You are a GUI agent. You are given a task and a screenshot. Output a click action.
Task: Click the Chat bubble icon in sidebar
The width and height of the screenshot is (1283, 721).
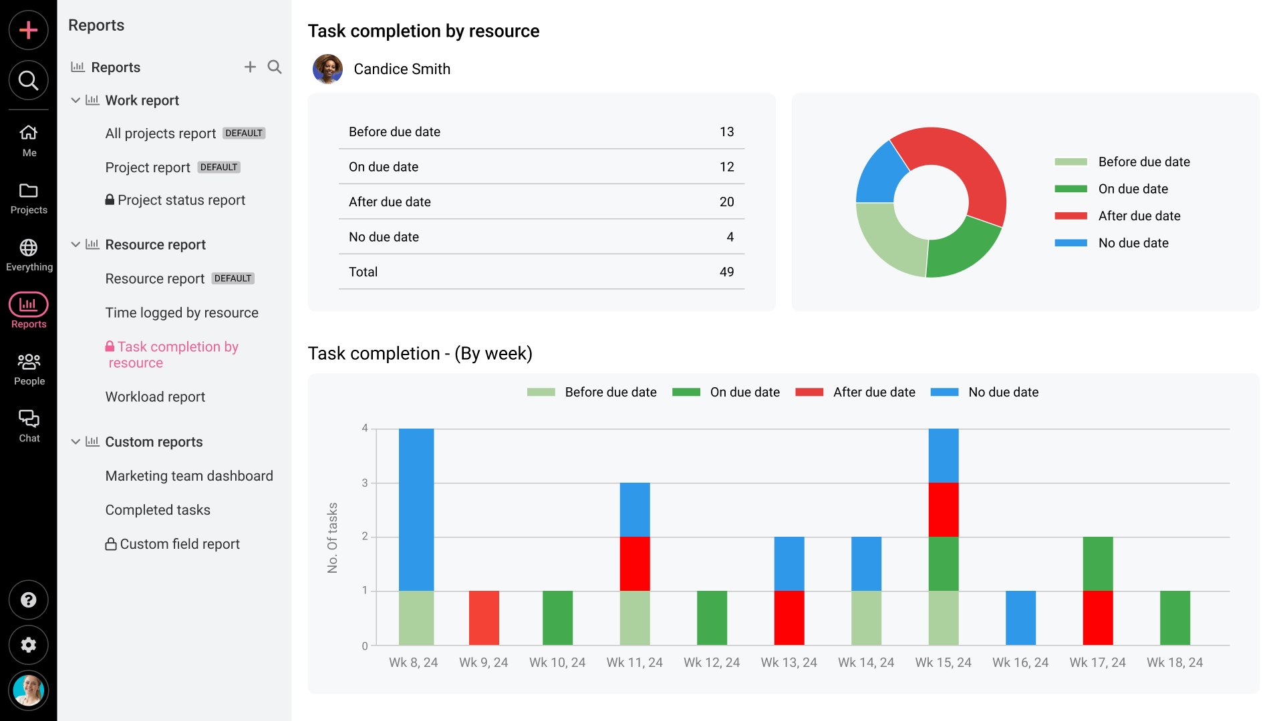28,419
